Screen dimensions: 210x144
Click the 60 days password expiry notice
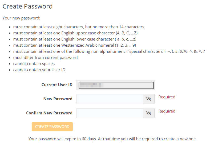(112, 139)
